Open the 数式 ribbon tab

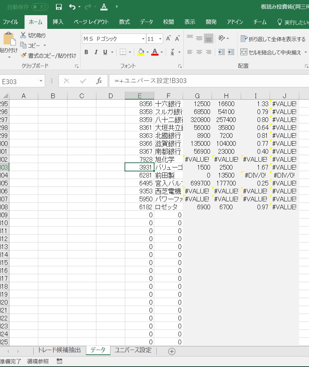point(124,22)
